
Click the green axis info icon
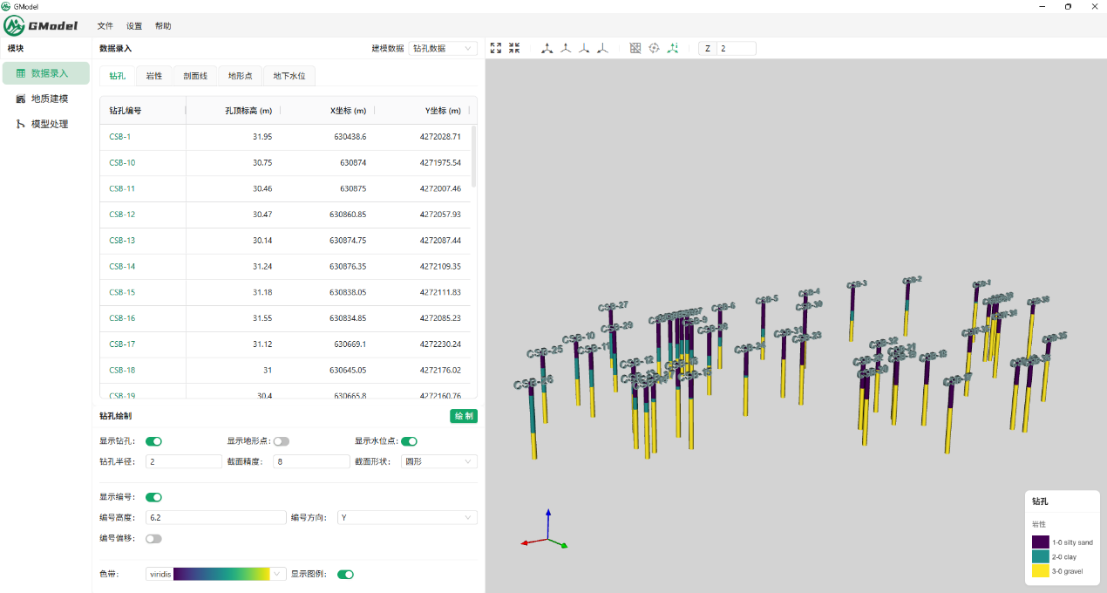(673, 49)
